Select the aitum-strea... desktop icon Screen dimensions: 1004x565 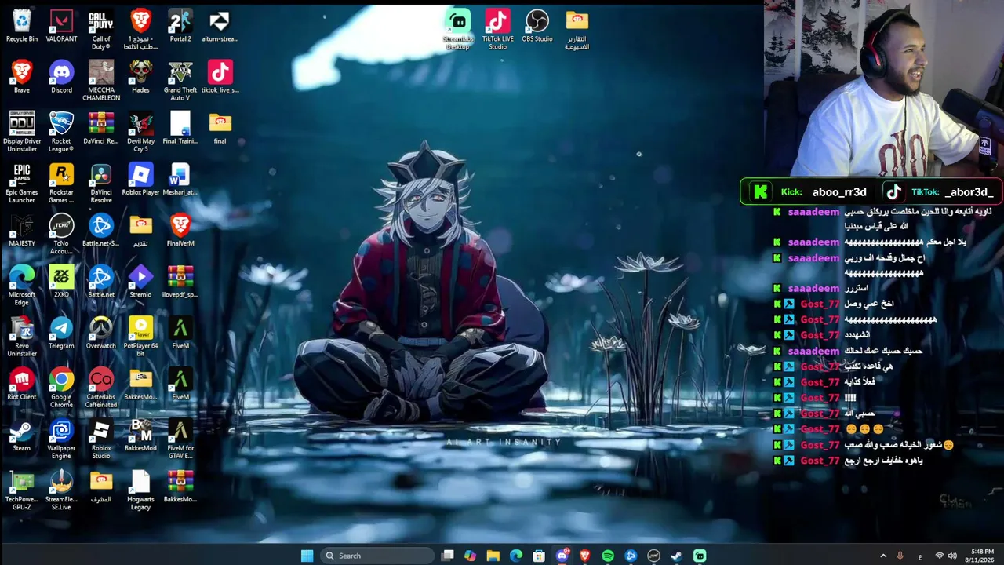[x=220, y=26]
